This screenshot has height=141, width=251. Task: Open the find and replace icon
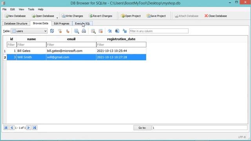point(125,31)
